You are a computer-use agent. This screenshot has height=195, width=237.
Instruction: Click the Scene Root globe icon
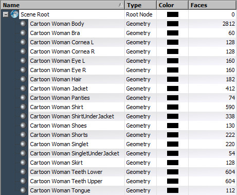14,14
